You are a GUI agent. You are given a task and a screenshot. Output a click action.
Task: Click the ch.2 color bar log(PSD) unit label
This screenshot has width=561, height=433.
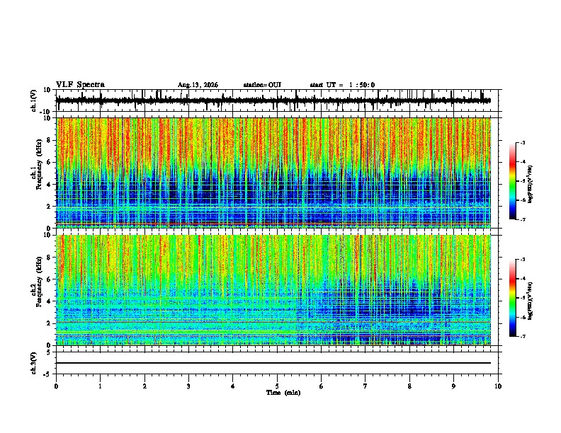coord(531,301)
